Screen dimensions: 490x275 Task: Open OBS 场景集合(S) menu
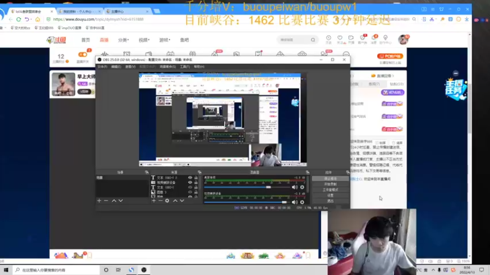click(x=167, y=67)
